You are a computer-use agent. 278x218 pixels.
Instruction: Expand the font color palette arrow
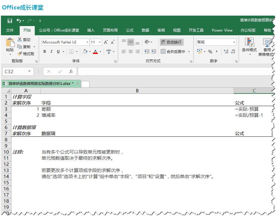[100, 52]
